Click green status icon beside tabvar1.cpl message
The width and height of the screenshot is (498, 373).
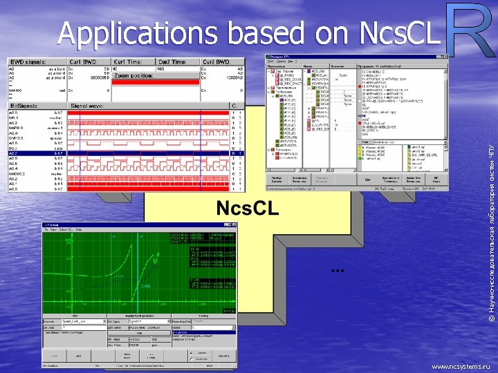360,159
